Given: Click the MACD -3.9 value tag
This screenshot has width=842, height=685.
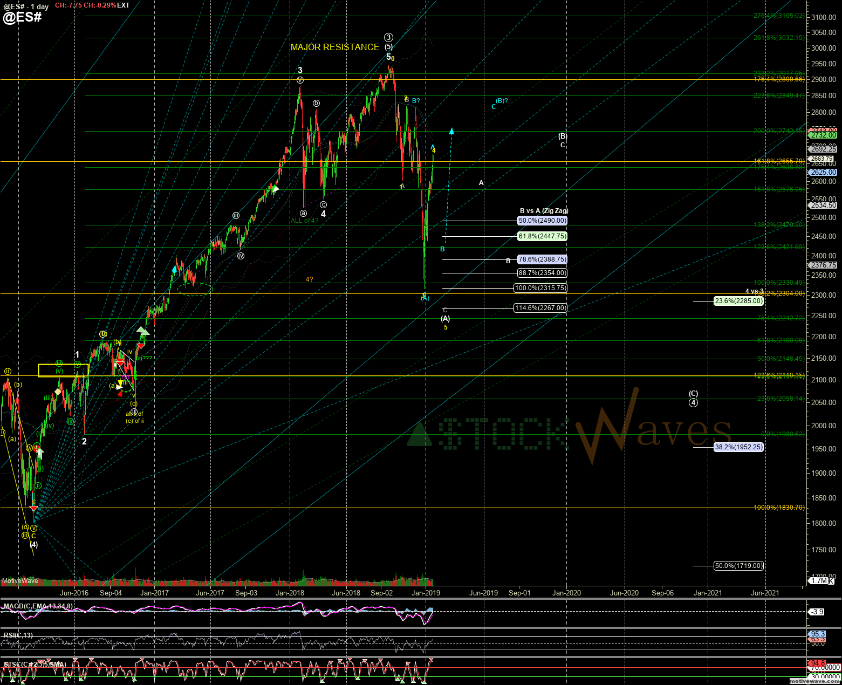Looking at the screenshot, I should click(816, 612).
